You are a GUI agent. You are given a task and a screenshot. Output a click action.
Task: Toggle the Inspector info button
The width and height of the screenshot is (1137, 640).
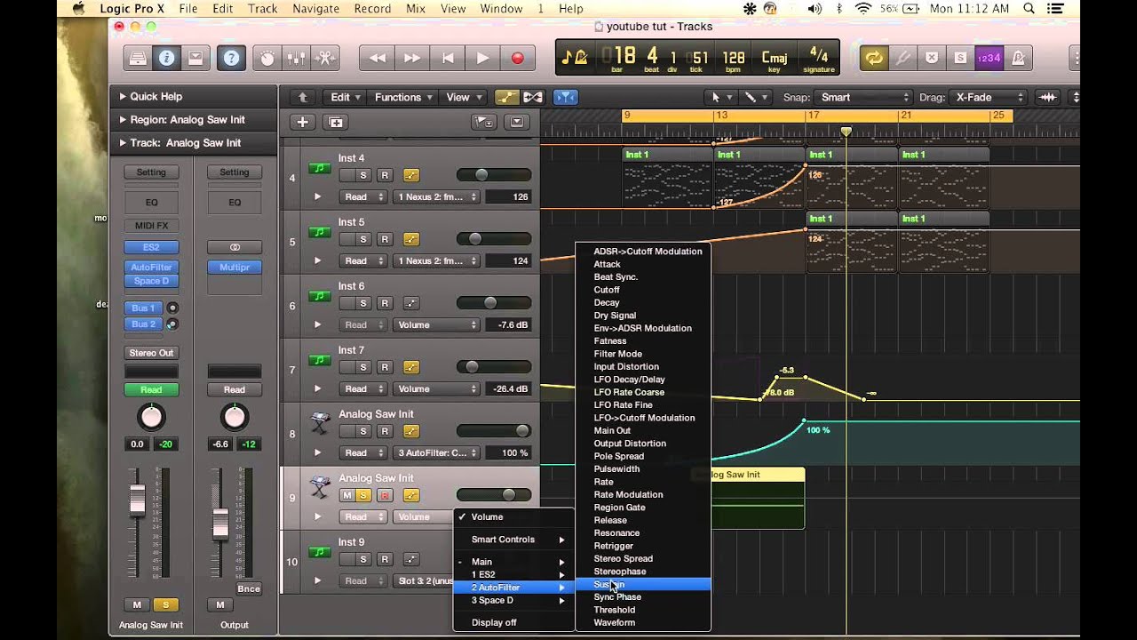[x=166, y=59]
